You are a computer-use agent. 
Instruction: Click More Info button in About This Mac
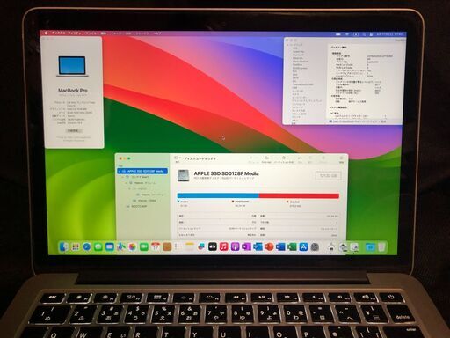[73, 130]
